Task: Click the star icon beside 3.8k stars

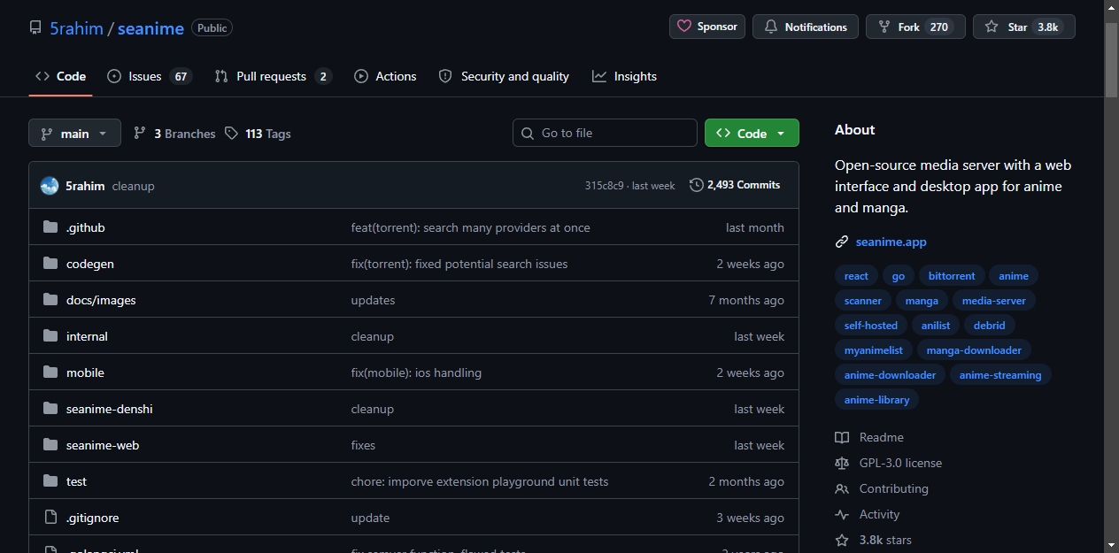Action: [842, 540]
